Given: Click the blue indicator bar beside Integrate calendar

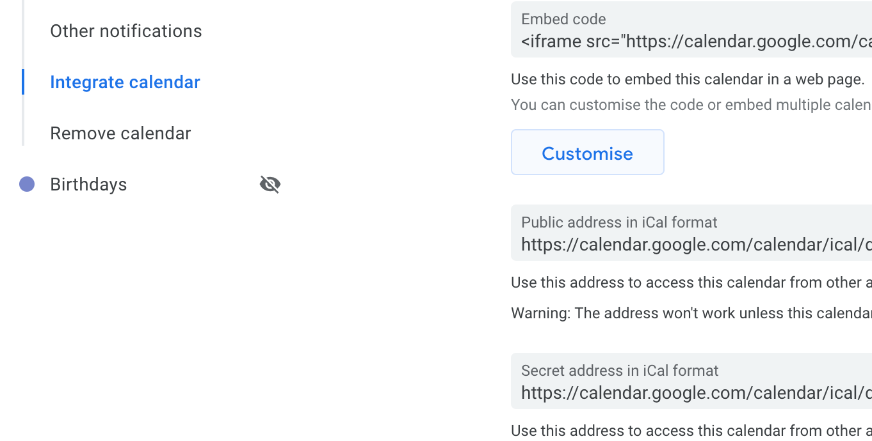Looking at the screenshot, I should click(23, 82).
